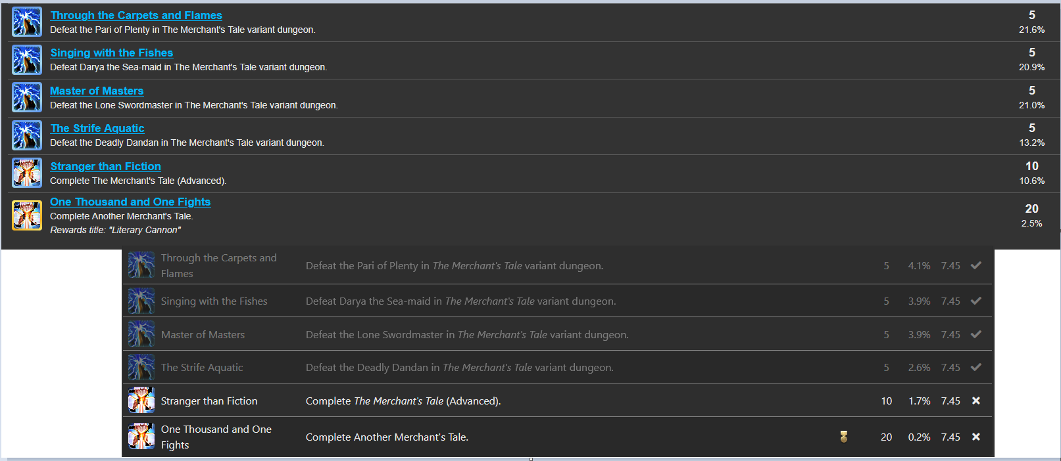The height and width of the screenshot is (461, 1061).
Task: Select 'The Strife Aquatic' name in lower table
Action: click(202, 367)
